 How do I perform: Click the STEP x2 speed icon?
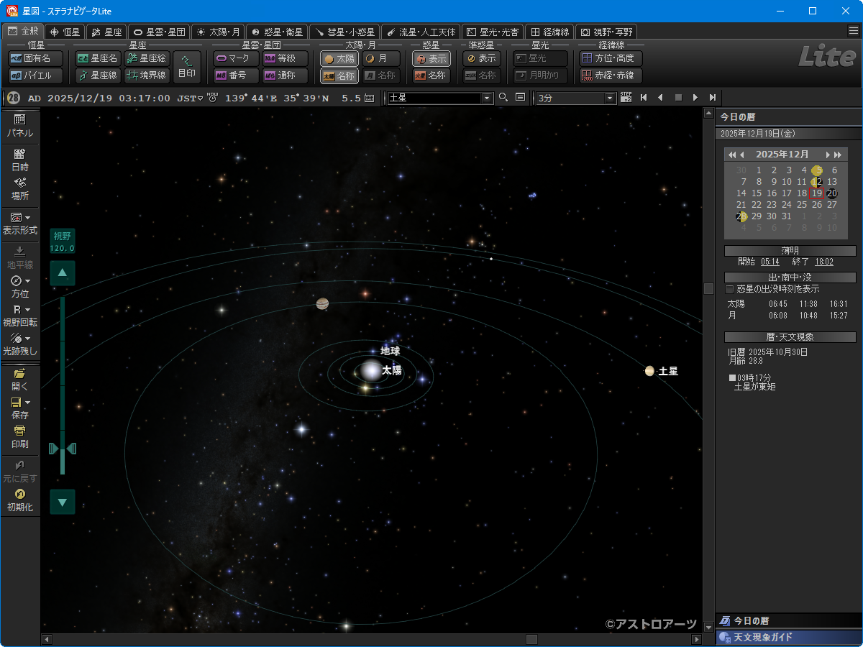pyautogui.click(x=626, y=98)
